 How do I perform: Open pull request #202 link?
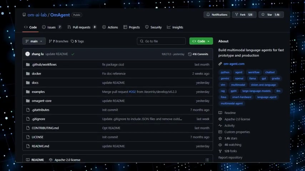[132, 92]
